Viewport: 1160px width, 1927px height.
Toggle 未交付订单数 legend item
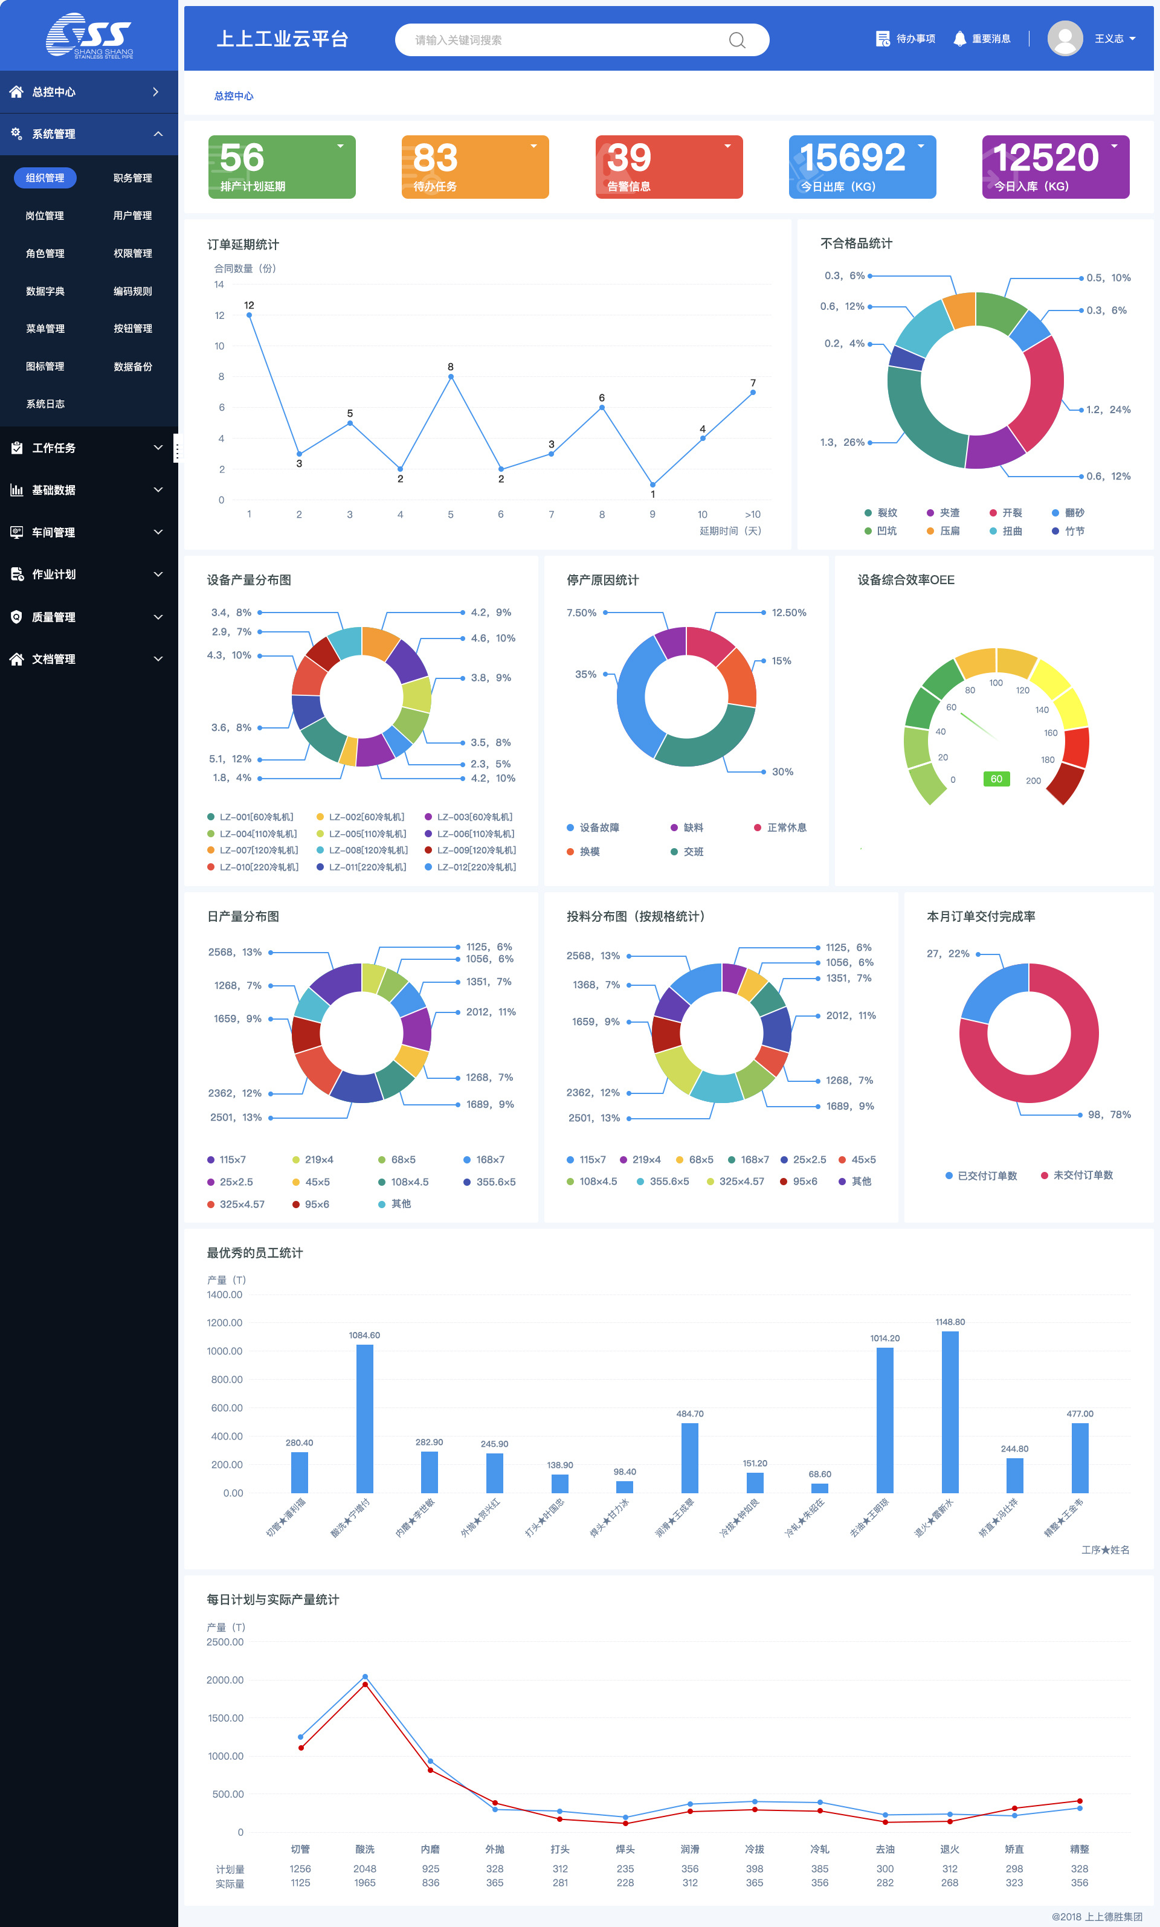pyautogui.click(x=1077, y=1176)
